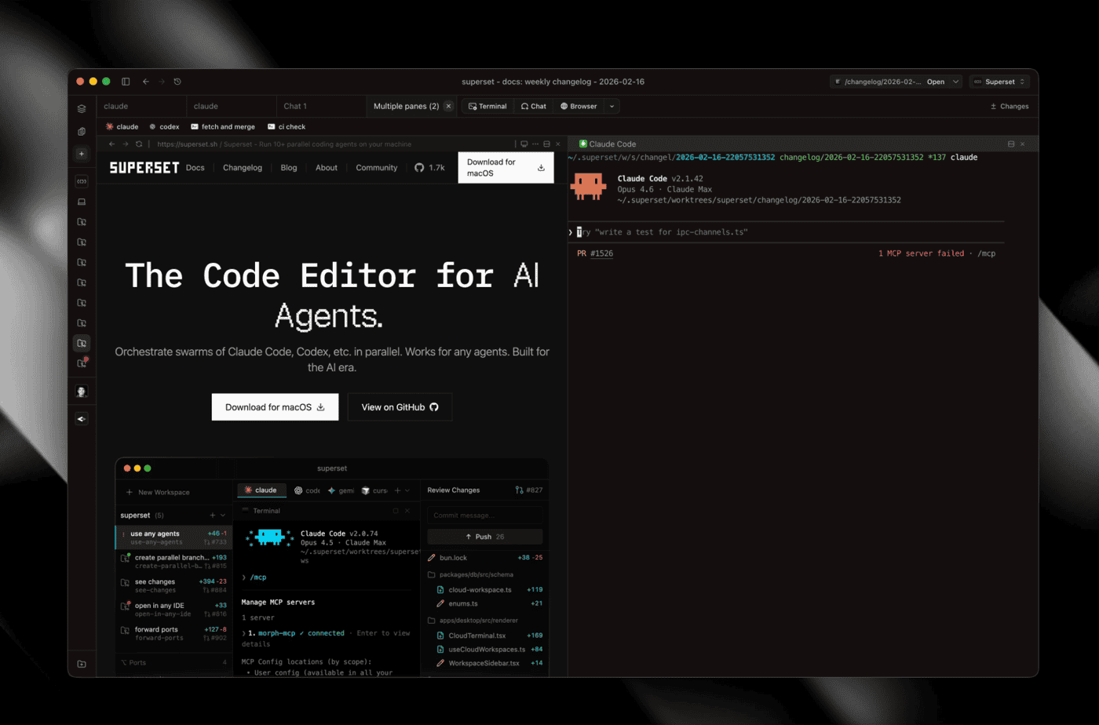Click the View on GitHub button
Screen dimensions: 1099x725
coord(400,407)
